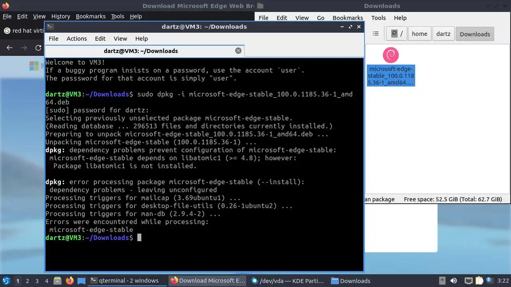Launch the file manager from the panel

pyautogui.click(x=57, y=281)
